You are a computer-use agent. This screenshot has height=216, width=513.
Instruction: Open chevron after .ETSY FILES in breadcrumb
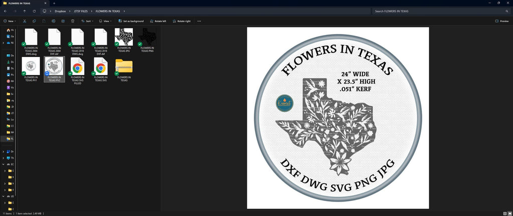click(92, 11)
